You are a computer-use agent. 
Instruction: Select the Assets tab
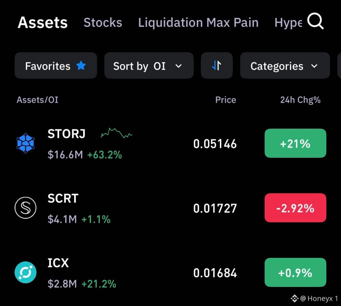[43, 22]
